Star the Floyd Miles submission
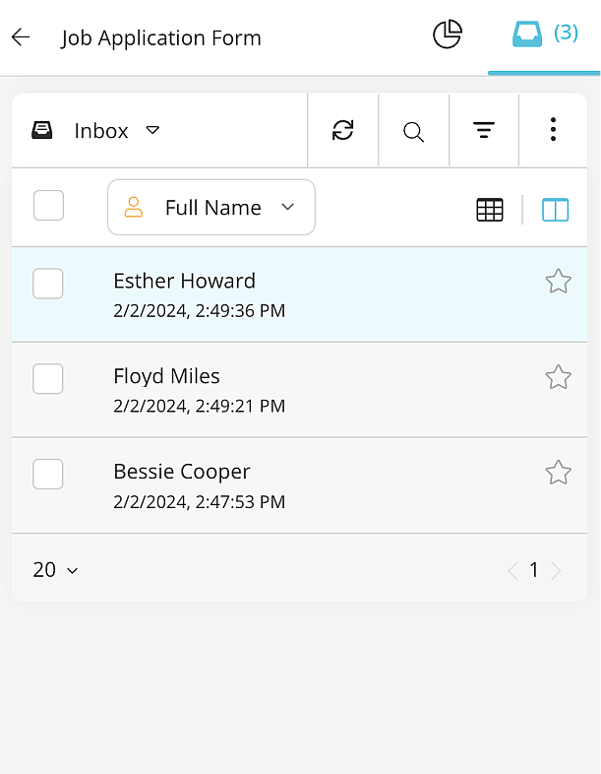 click(558, 377)
